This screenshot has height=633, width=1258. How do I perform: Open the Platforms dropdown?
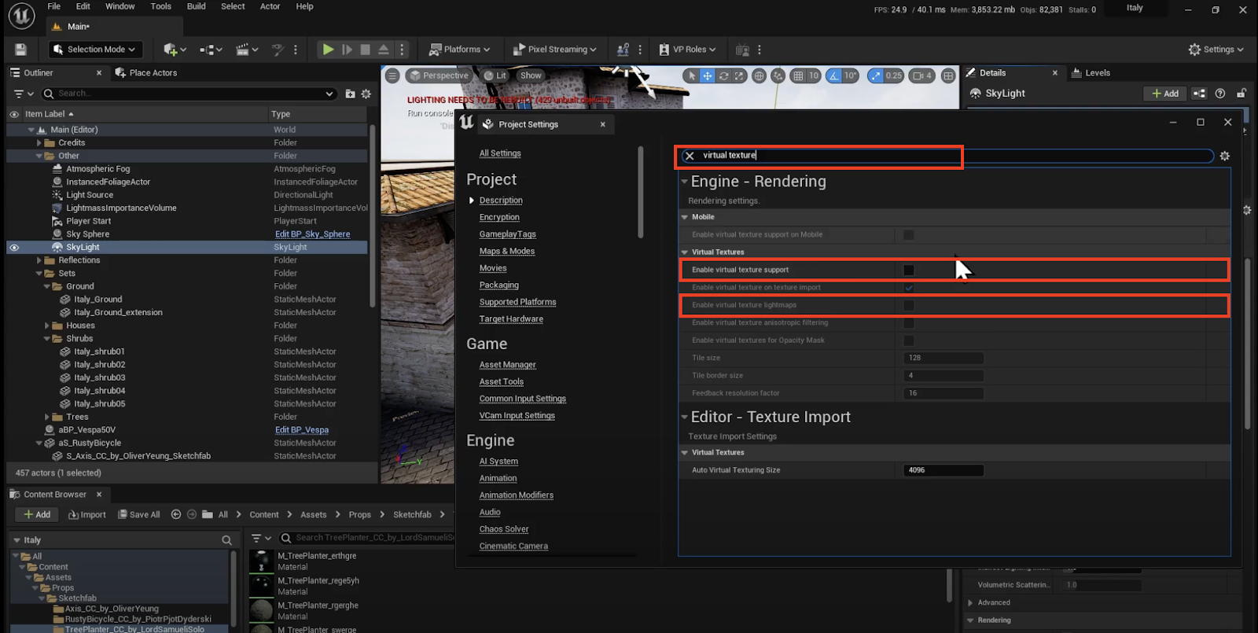[459, 50]
